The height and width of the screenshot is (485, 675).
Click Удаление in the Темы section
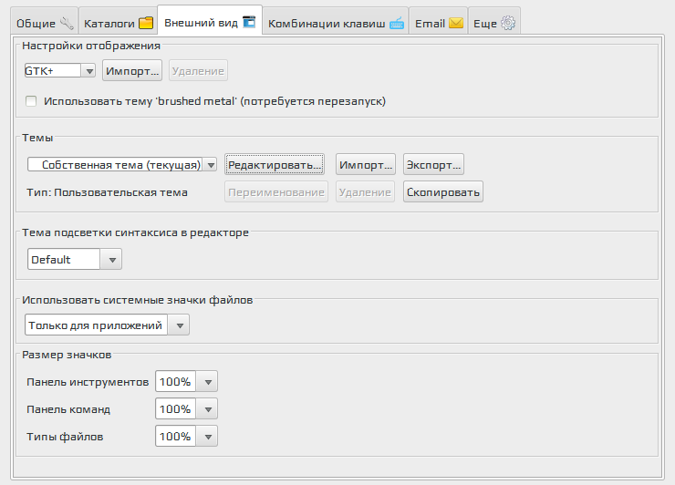point(365,192)
